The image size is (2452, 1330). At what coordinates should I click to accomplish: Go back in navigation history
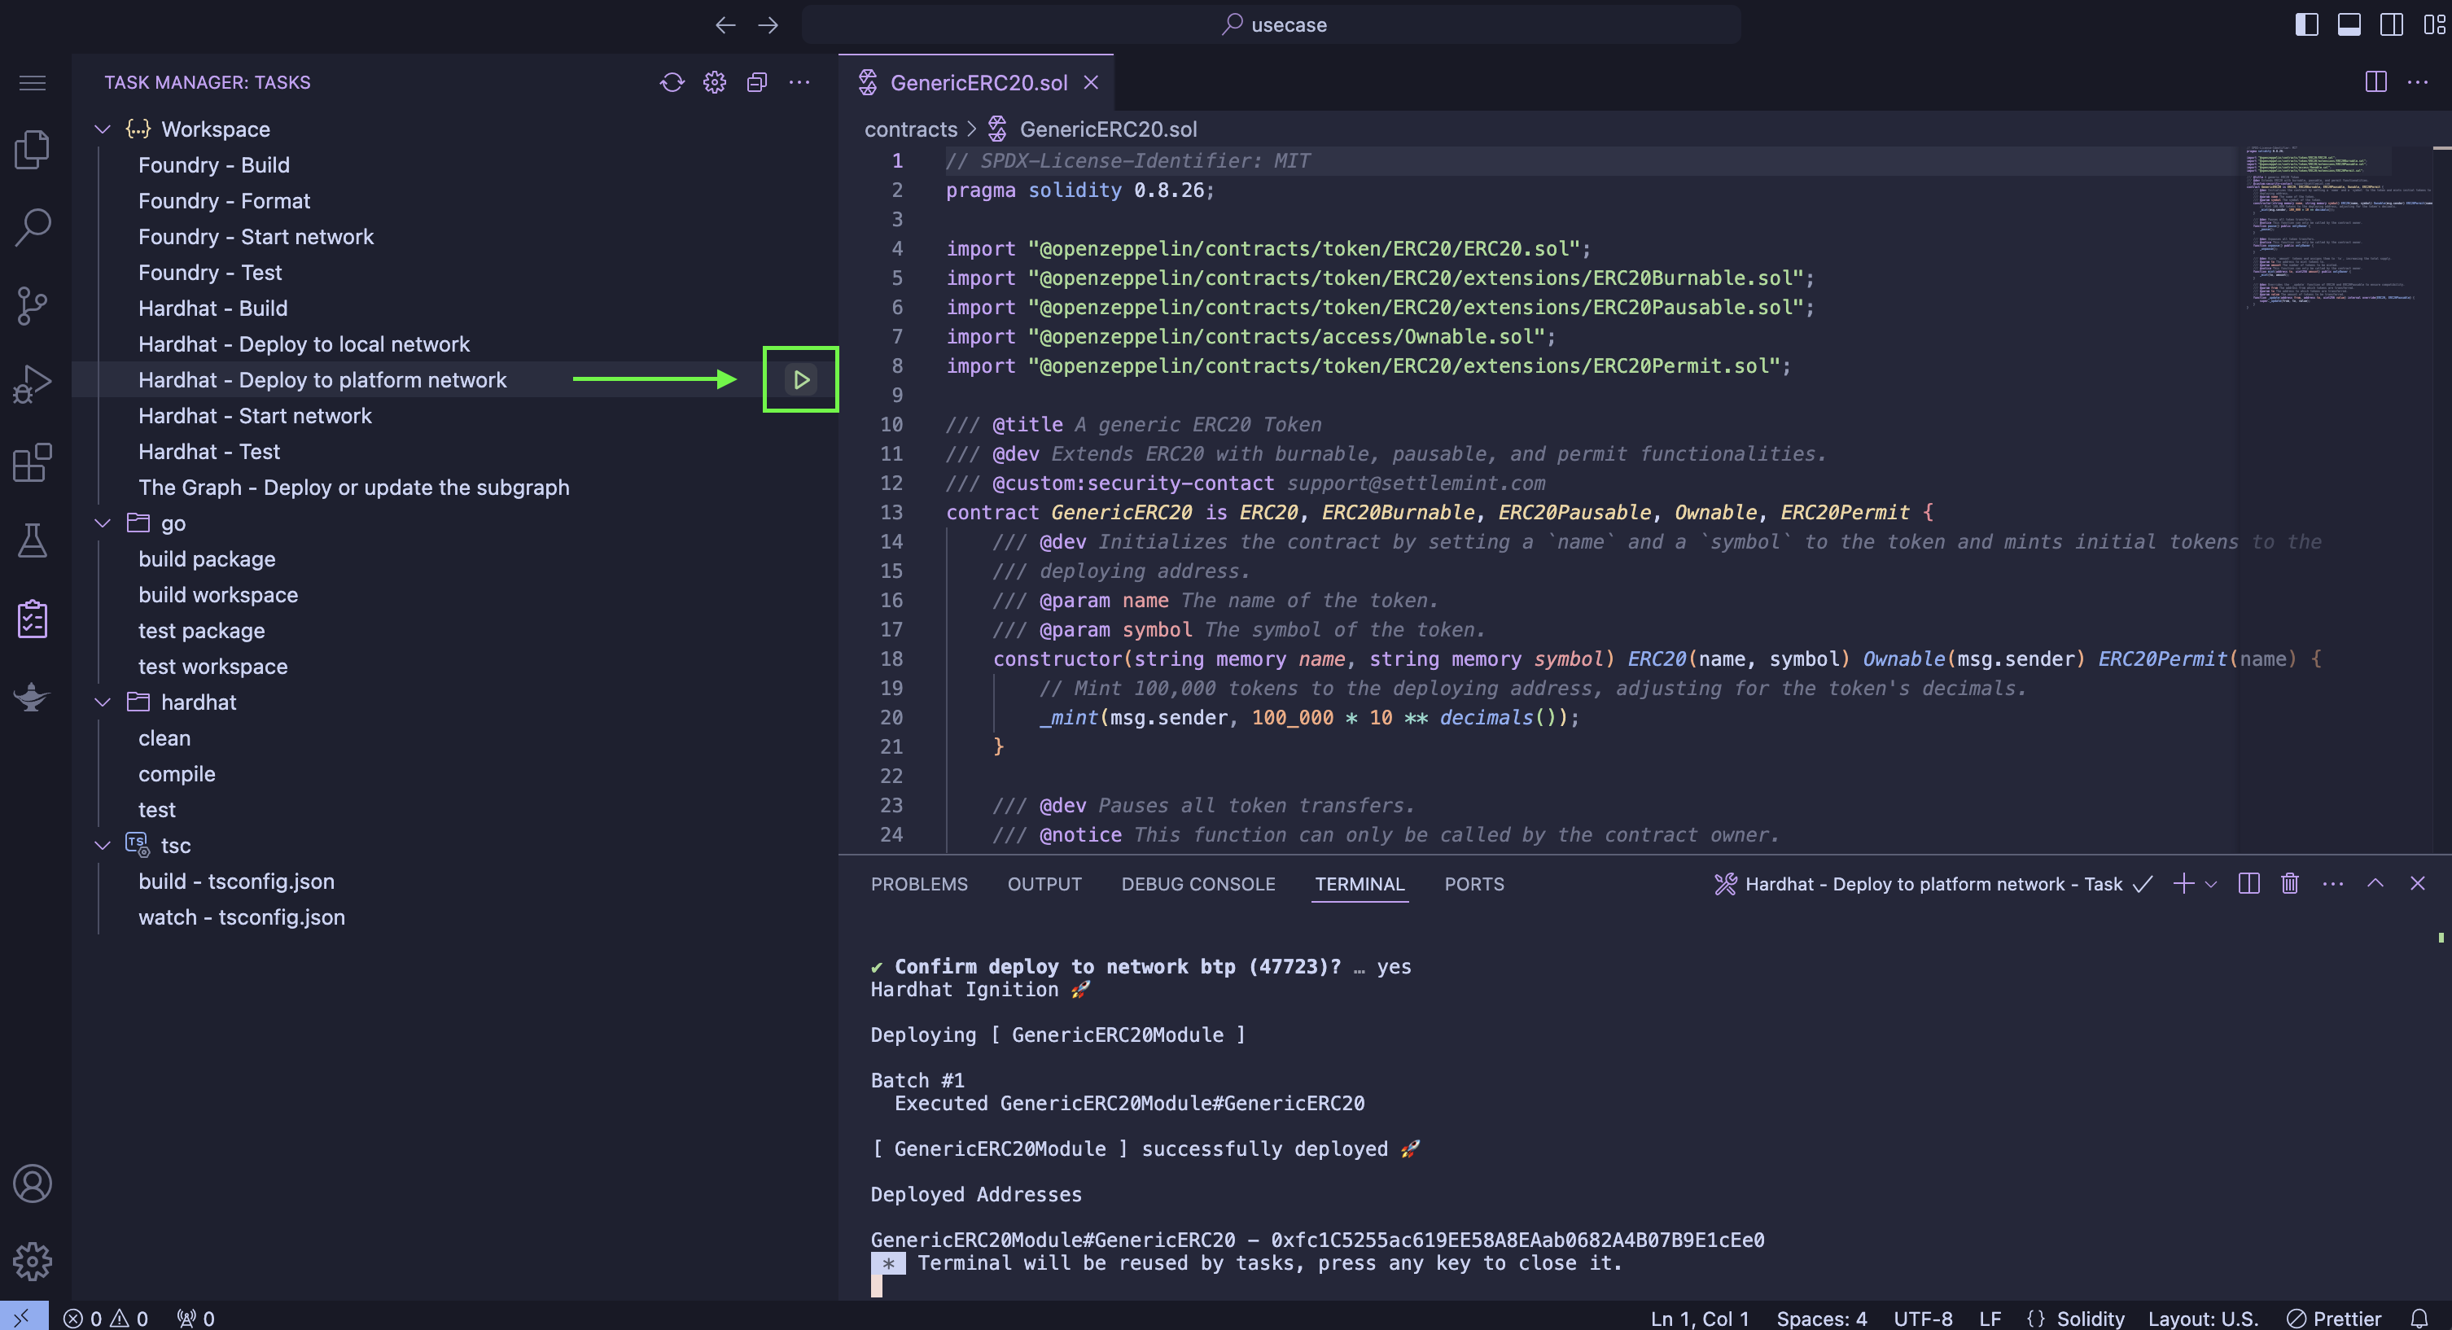[x=725, y=24]
